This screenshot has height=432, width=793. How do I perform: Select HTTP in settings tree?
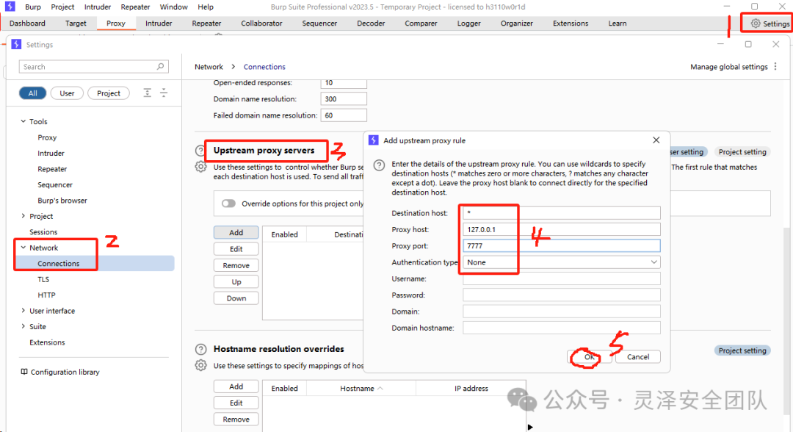[46, 295]
